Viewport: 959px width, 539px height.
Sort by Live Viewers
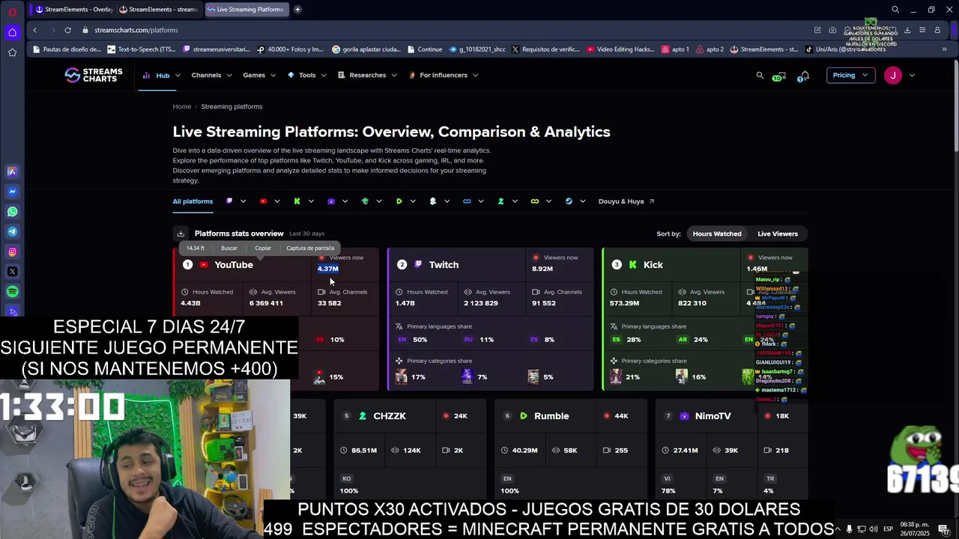pos(778,234)
